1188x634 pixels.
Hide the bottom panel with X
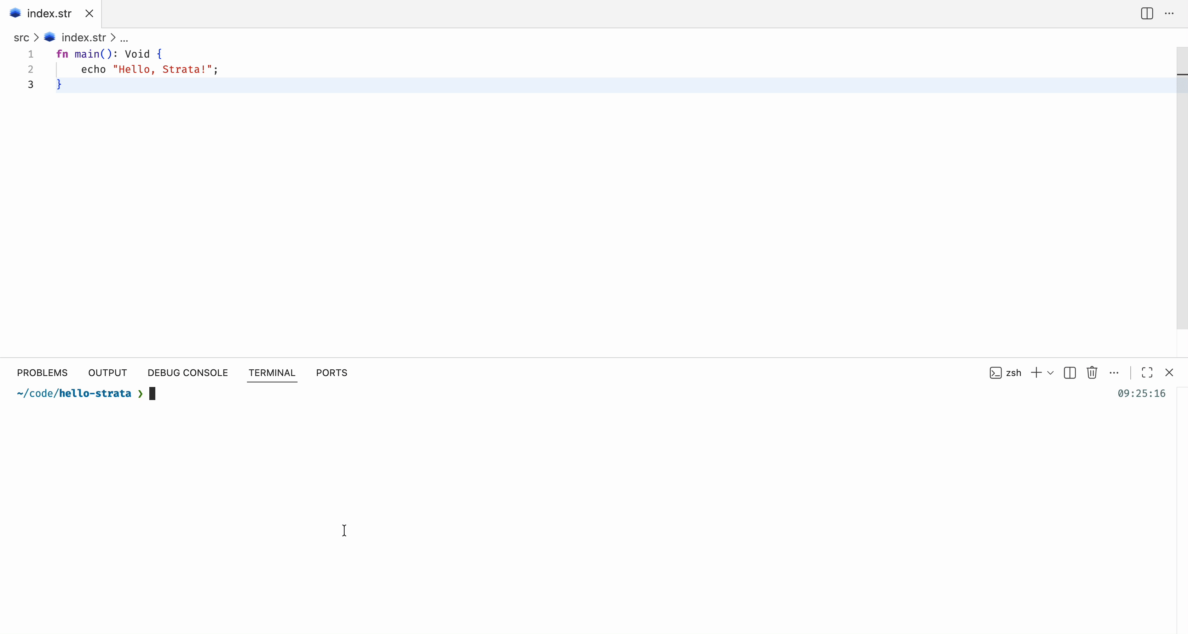(x=1169, y=373)
